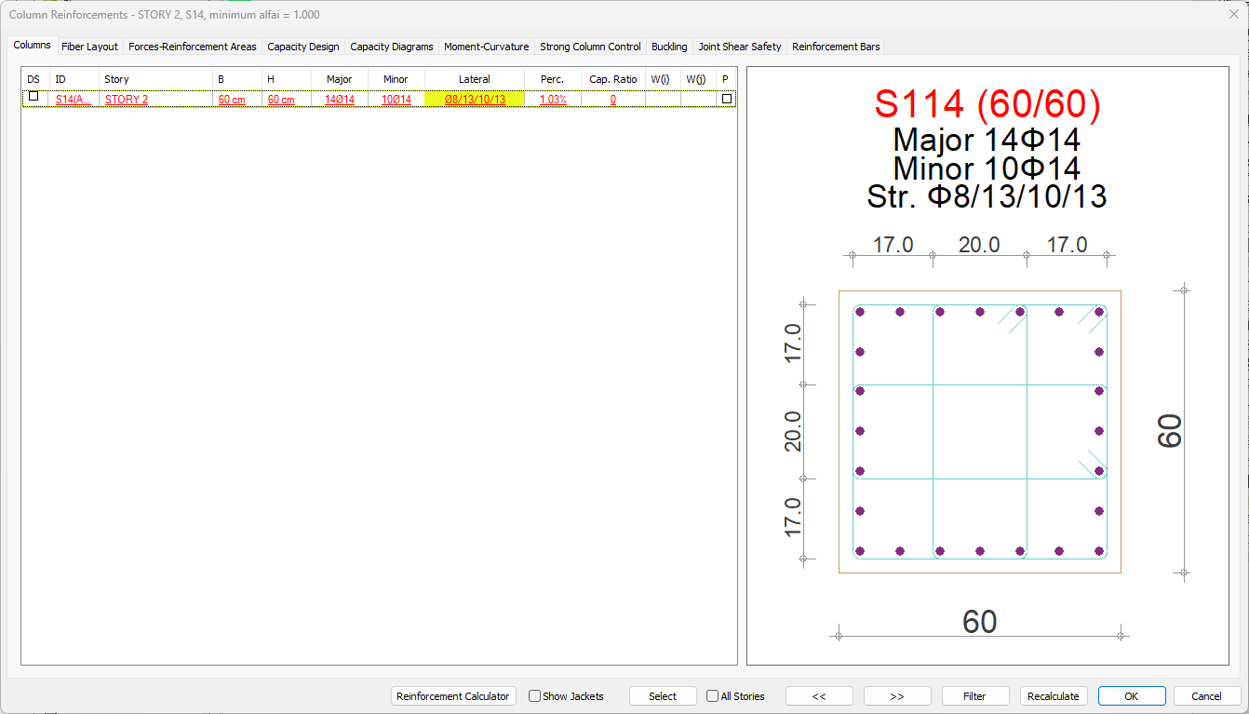Enable the Show Jackets checkbox
Viewport: 1249px width, 714px height.
point(535,696)
